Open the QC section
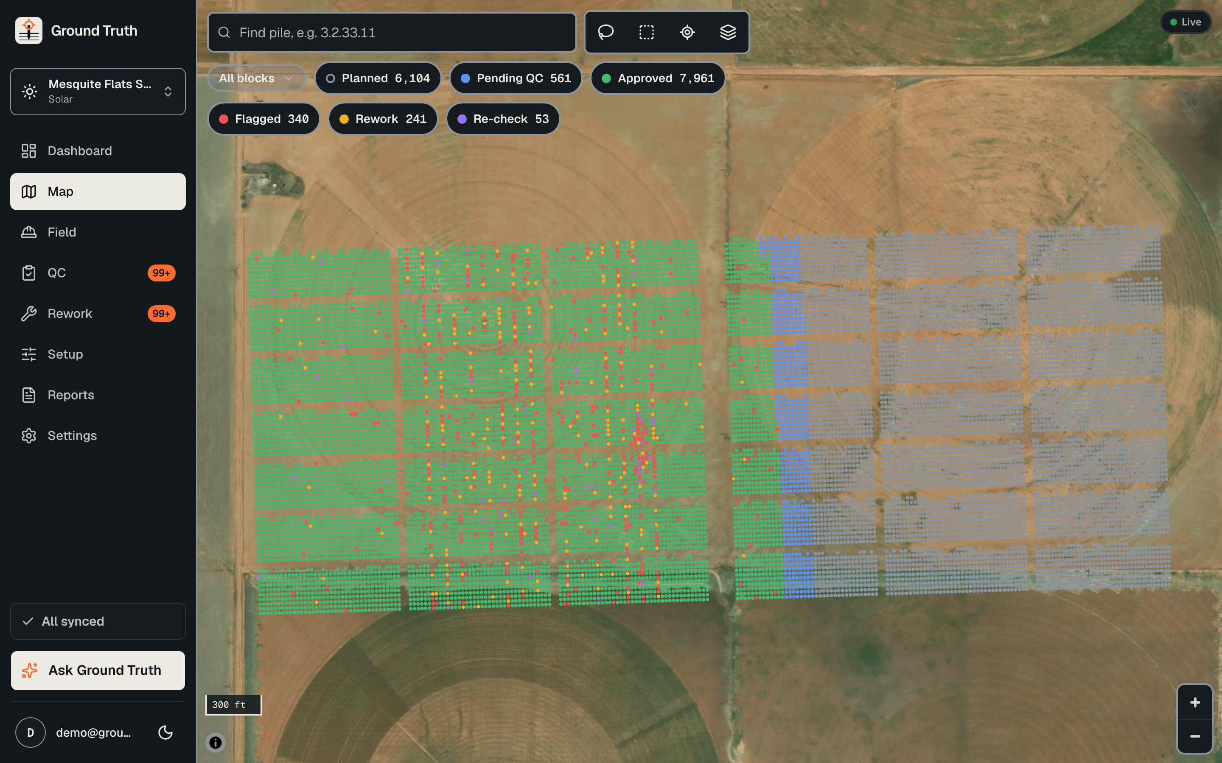This screenshot has height=763, width=1222. [98, 273]
